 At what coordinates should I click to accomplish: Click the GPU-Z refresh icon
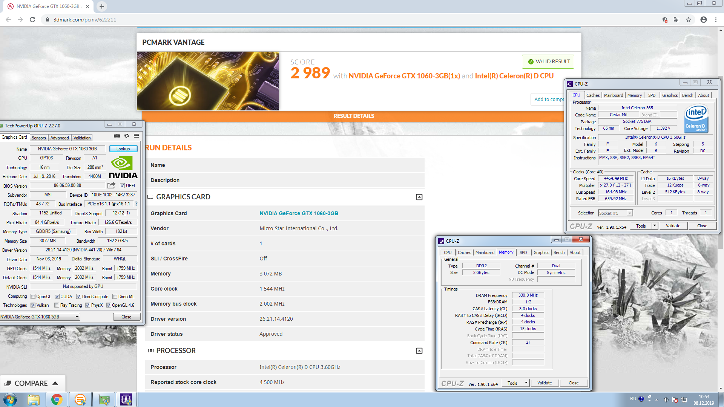coord(127,136)
